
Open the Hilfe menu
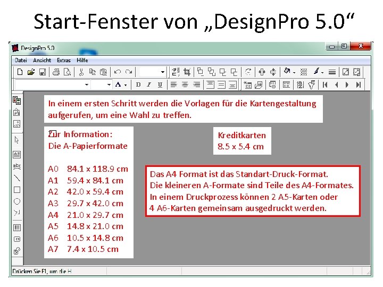[82, 60]
